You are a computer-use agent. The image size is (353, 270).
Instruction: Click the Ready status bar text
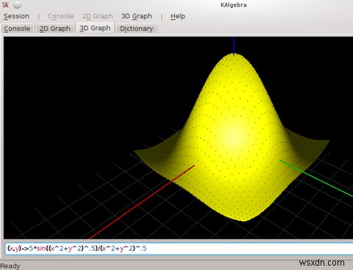point(10,266)
